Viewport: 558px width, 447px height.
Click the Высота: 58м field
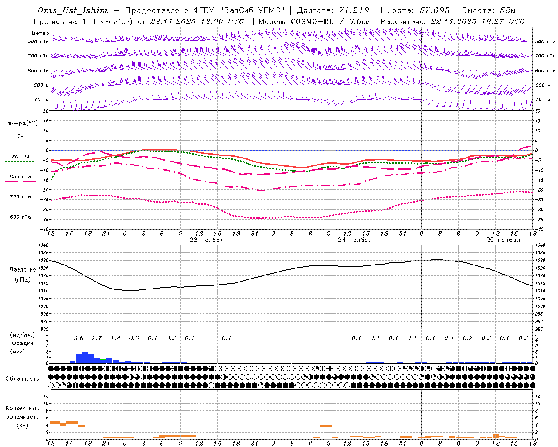click(488, 10)
